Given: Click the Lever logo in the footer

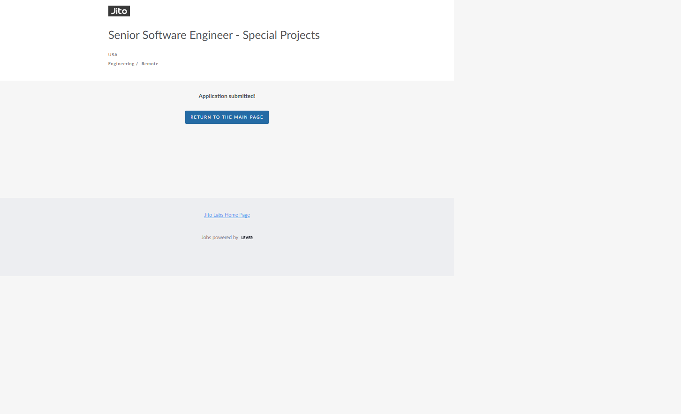Looking at the screenshot, I should click(x=247, y=238).
